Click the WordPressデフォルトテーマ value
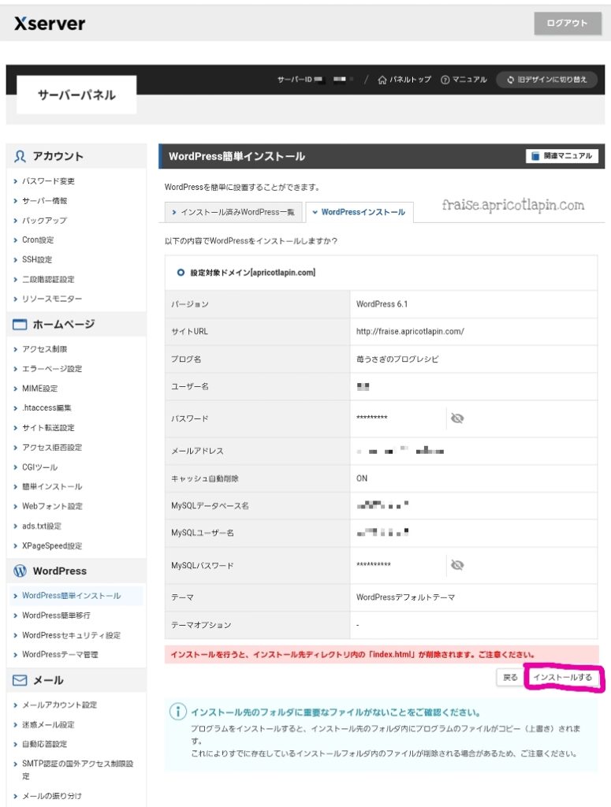The width and height of the screenshot is (611, 807). coord(405,597)
